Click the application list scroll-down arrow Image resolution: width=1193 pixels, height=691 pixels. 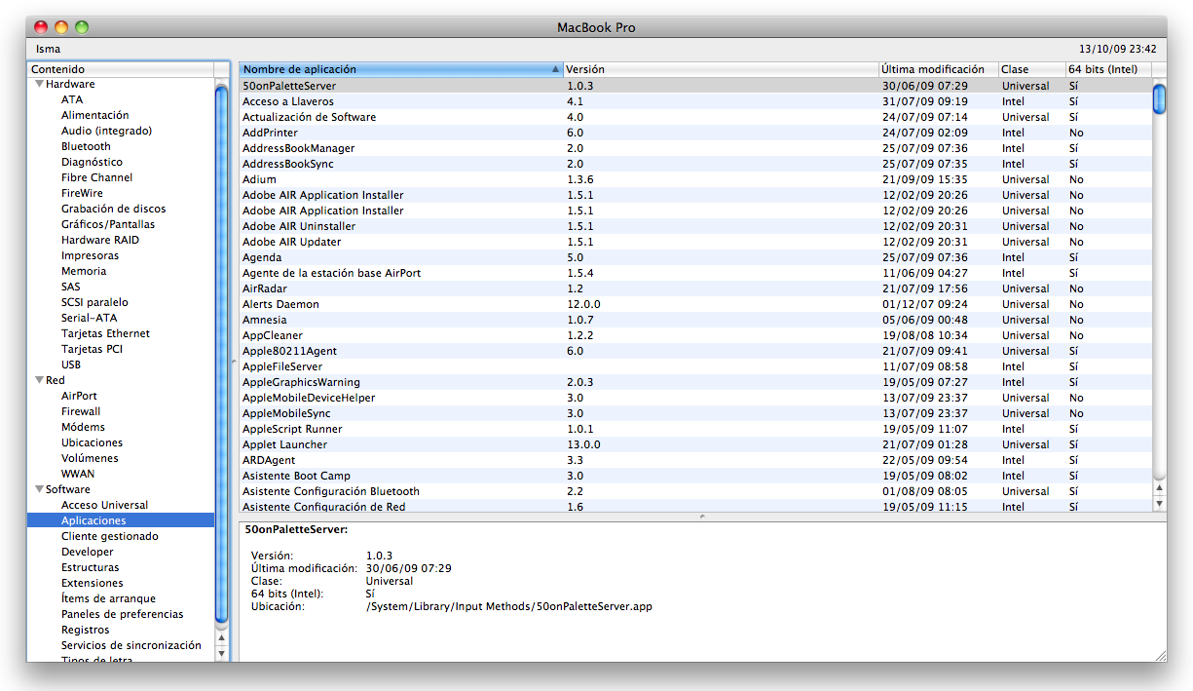[1159, 504]
